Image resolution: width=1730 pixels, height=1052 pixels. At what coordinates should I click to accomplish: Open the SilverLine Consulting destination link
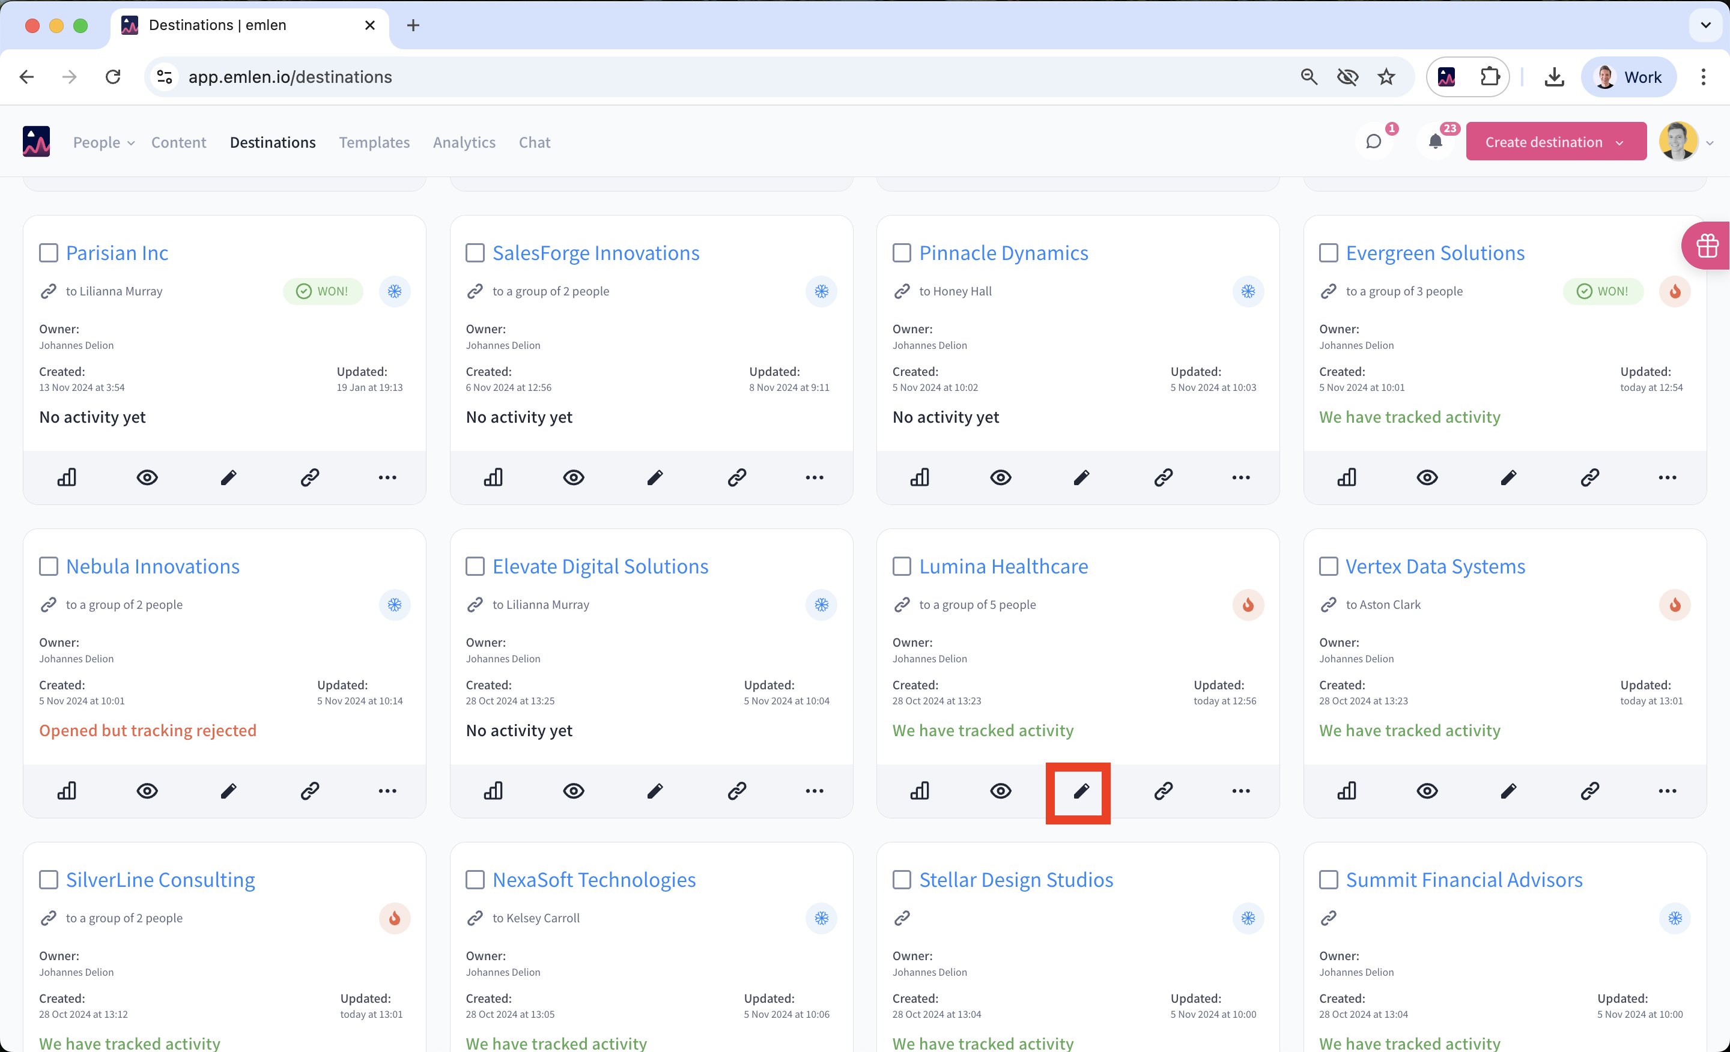click(x=160, y=879)
